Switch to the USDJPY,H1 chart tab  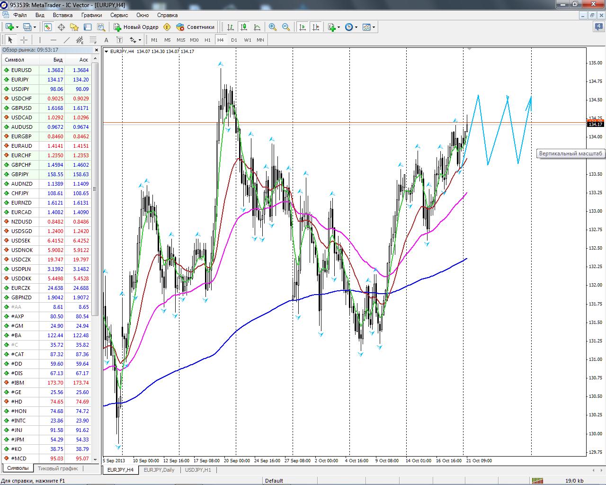(198, 470)
